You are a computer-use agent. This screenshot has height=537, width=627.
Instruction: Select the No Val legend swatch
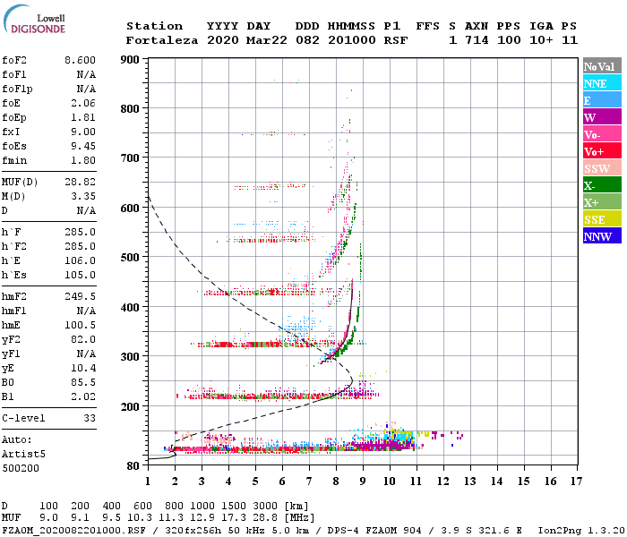(x=602, y=66)
